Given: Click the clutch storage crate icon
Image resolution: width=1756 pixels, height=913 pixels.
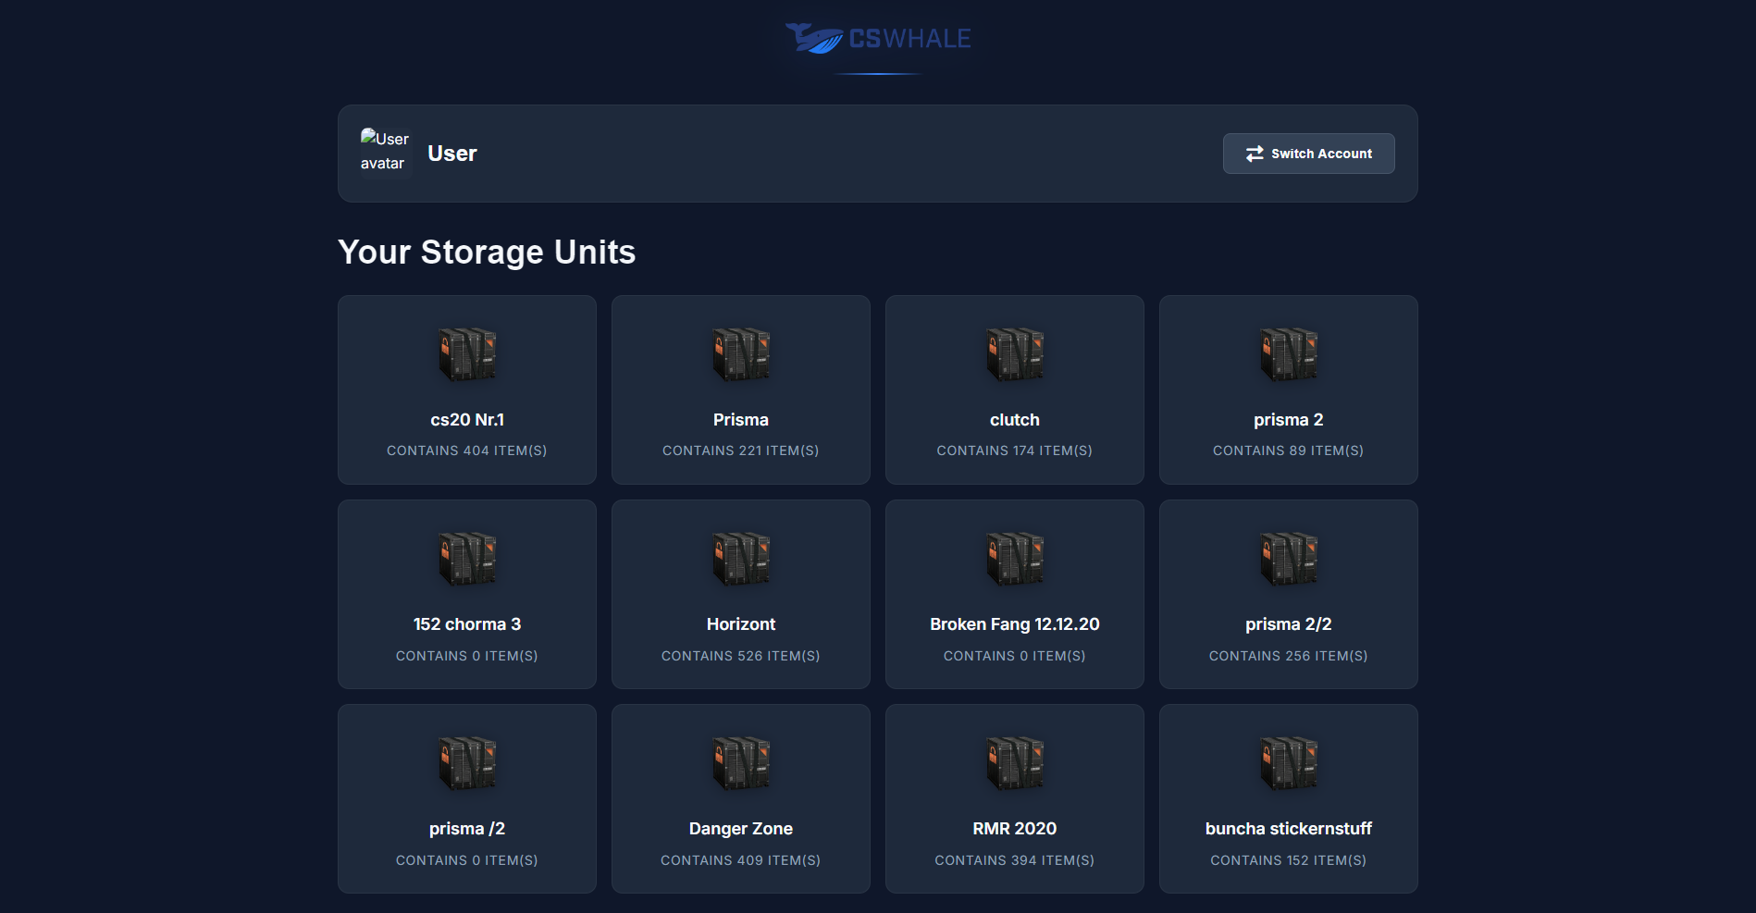Looking at the screenshot, I should pos(1014,354).
